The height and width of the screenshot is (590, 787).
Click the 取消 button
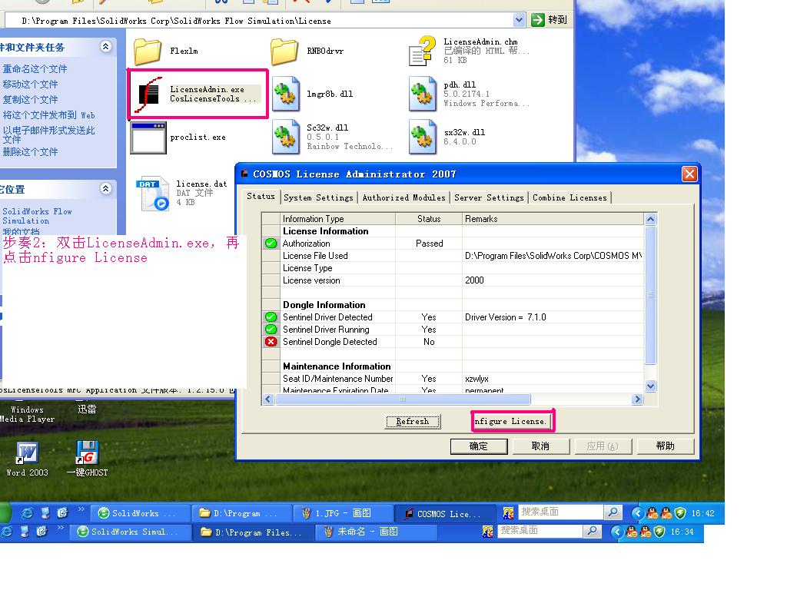coord(540,446)
